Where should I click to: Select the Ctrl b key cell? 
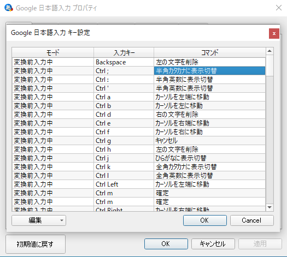pyautogui.click(x=124, y=106)
